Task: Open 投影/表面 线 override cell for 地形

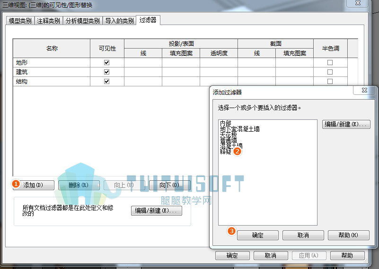Action: coord(143,63)
